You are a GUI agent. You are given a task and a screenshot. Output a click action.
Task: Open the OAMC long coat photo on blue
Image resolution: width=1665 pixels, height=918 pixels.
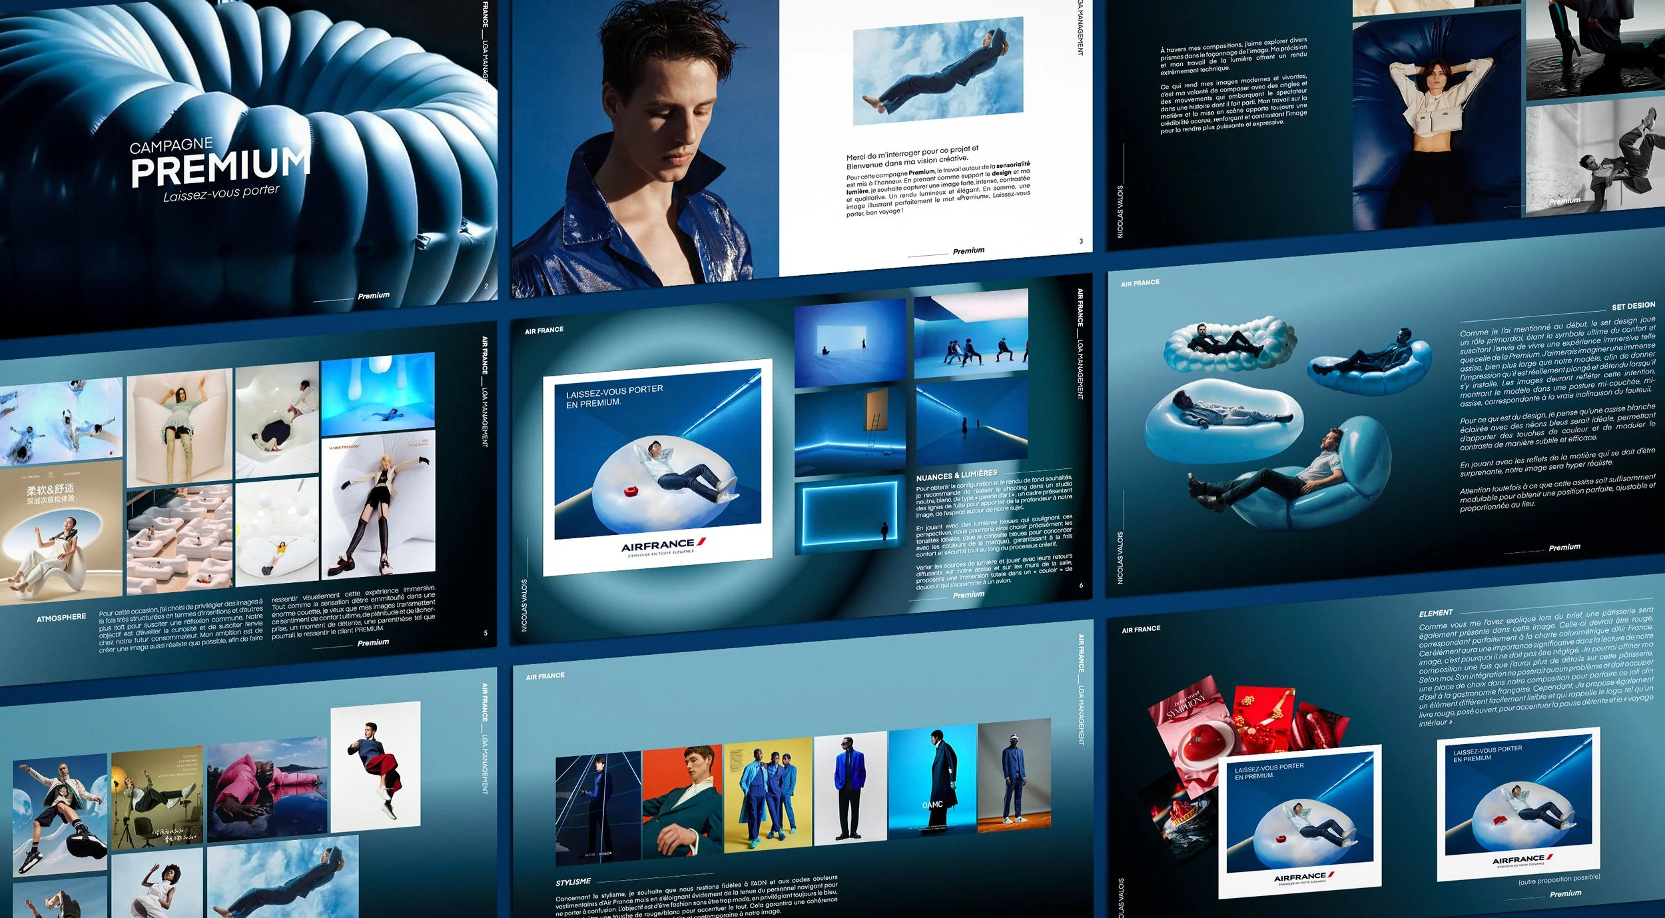click(932, 781)
